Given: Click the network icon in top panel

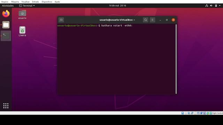Looking at the screenshot, I should coord(207,6).
